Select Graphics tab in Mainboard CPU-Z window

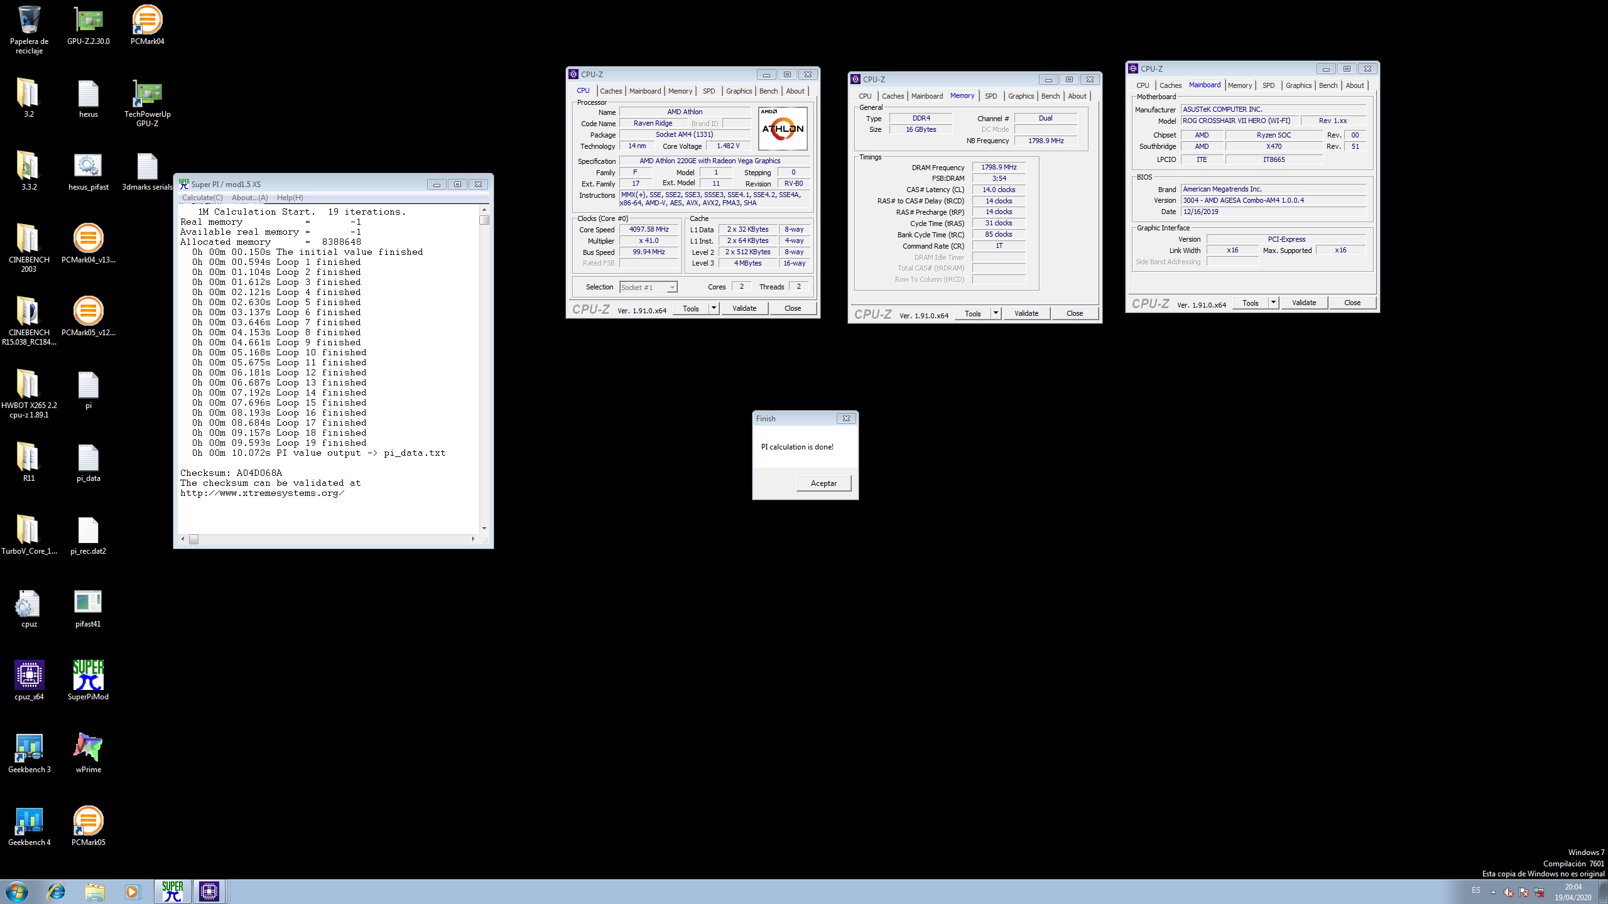[1298, 85]
